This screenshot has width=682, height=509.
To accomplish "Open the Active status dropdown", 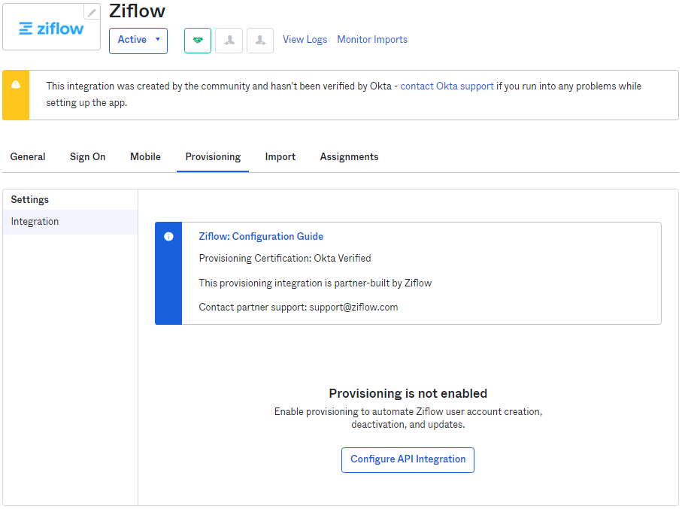I will 138,40.
